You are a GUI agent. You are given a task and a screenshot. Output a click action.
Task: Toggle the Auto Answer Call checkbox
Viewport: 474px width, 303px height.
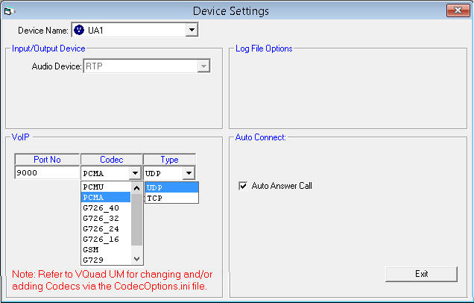point(243,186)
